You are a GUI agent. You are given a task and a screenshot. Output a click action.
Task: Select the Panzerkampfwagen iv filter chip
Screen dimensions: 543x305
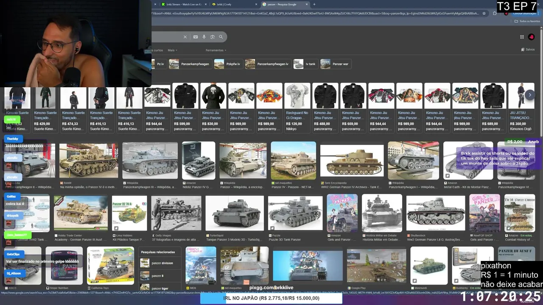tap(268, 64)
